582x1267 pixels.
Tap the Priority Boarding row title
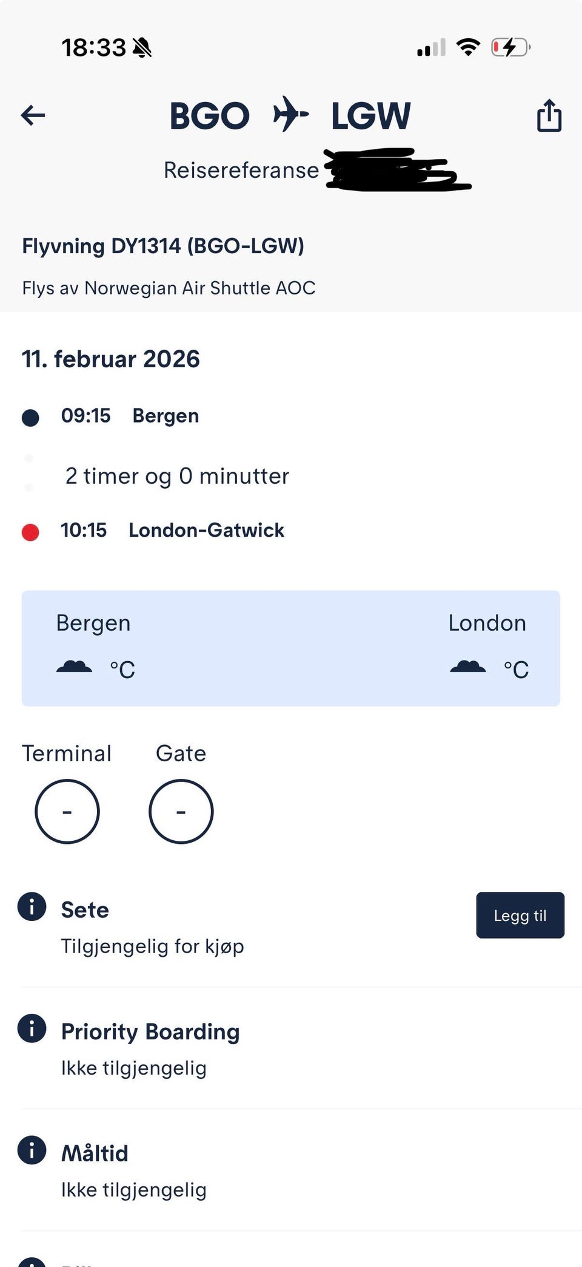click(150, 1032)
